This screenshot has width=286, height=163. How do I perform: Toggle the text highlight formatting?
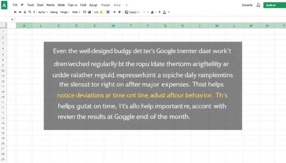click(101, 12)
